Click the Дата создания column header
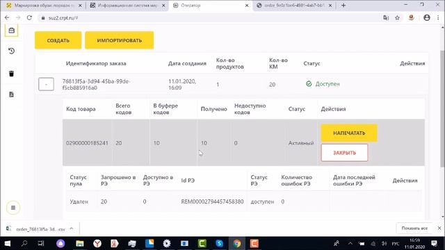The image size is (445, 250). coord(187,63)
